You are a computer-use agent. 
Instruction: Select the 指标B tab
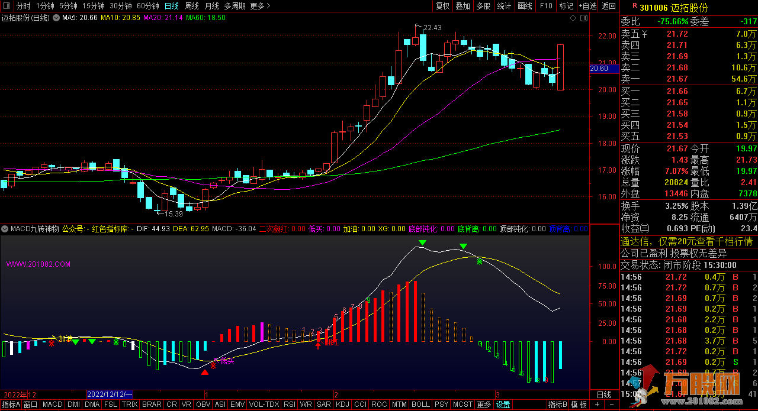click(x=557, y=405)
